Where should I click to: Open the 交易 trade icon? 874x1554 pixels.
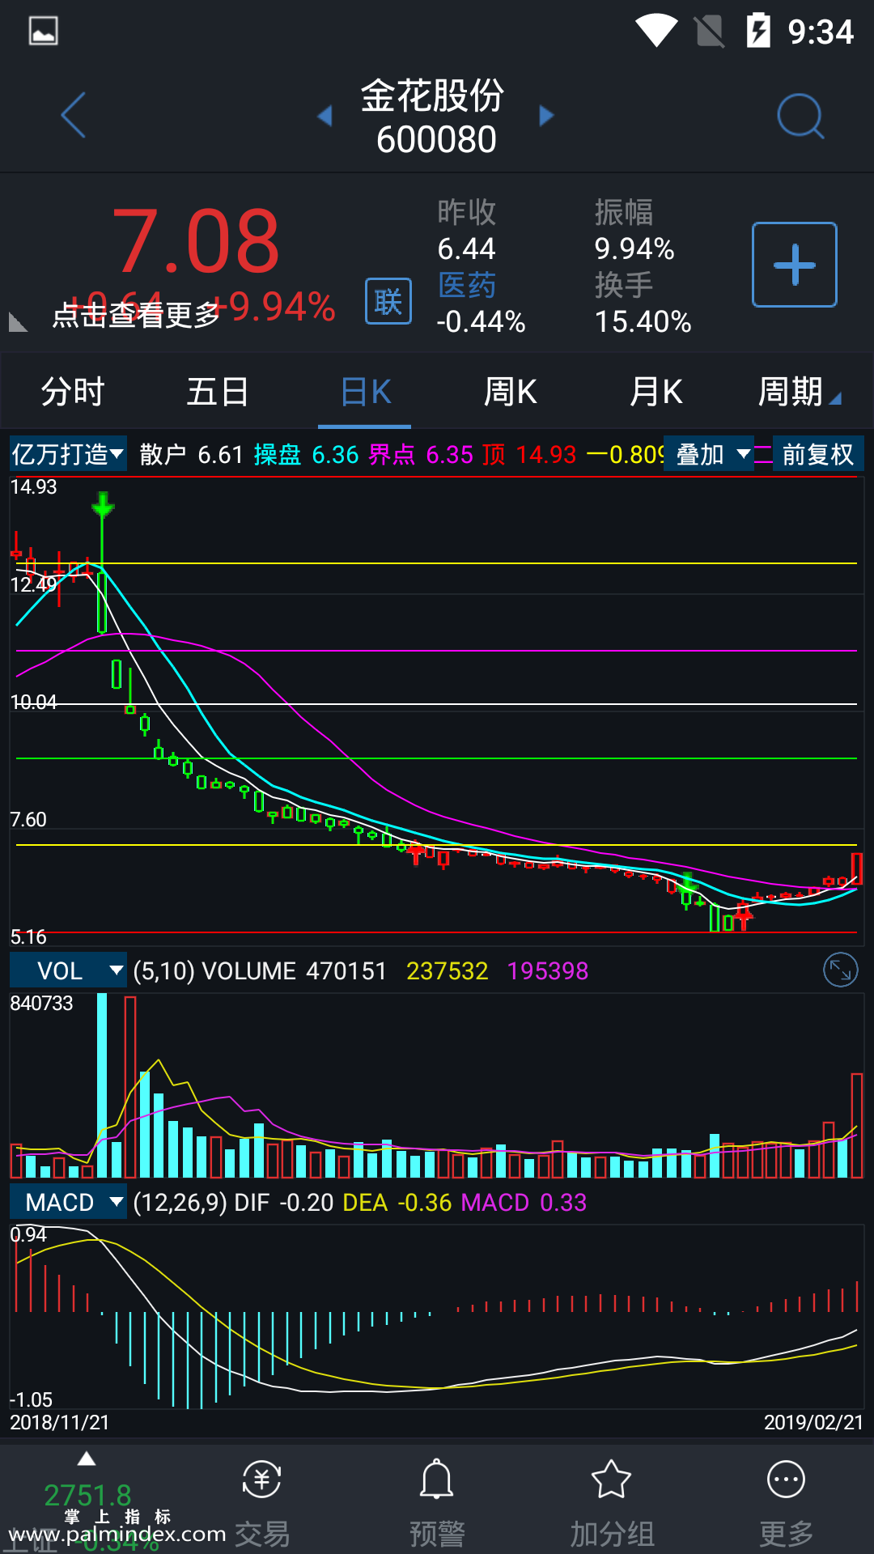[x=261, y=1481]
